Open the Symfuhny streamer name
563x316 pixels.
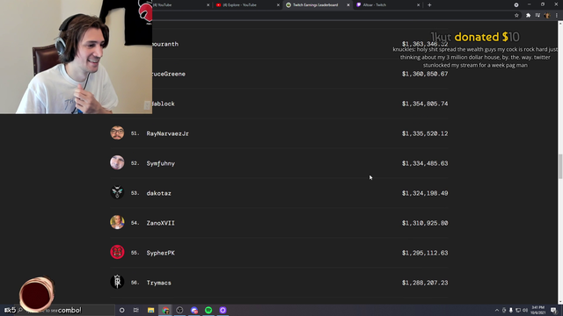pyautogui.click(x=160, y=163)
